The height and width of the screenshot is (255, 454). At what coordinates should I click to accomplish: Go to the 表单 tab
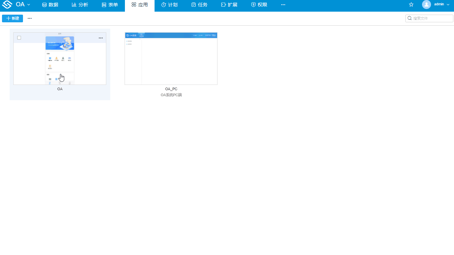tap(110, 5)
